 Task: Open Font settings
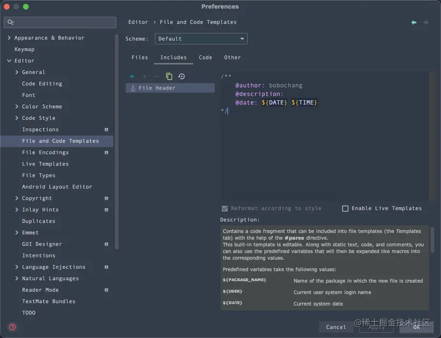pos(29,95)
